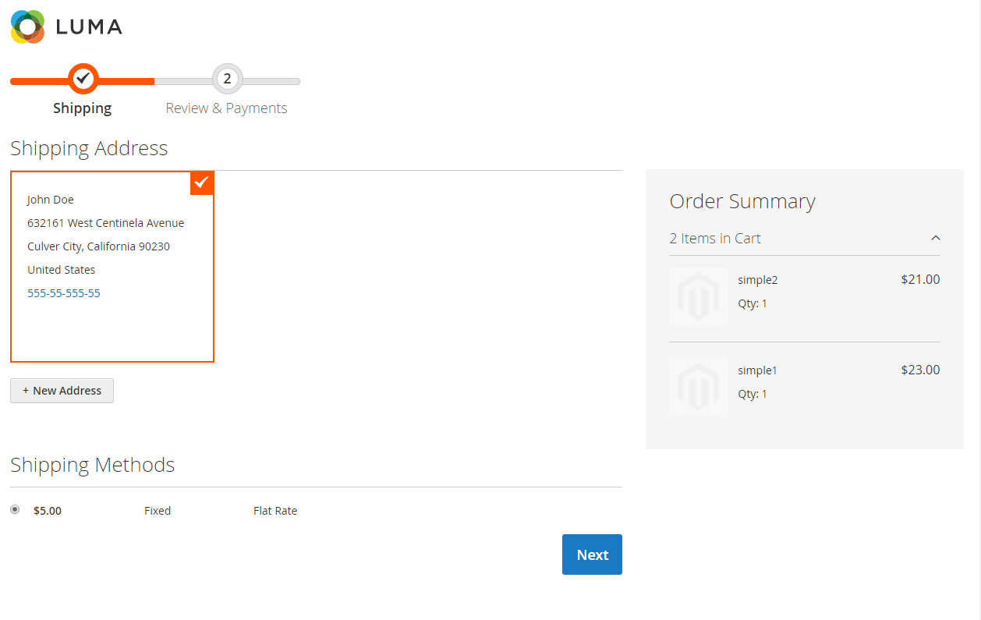The width and height of the screenshot is (981, 620).
Task: Click the Review & Payments step label
Action: pyautogui.click(x=226, y=108)
